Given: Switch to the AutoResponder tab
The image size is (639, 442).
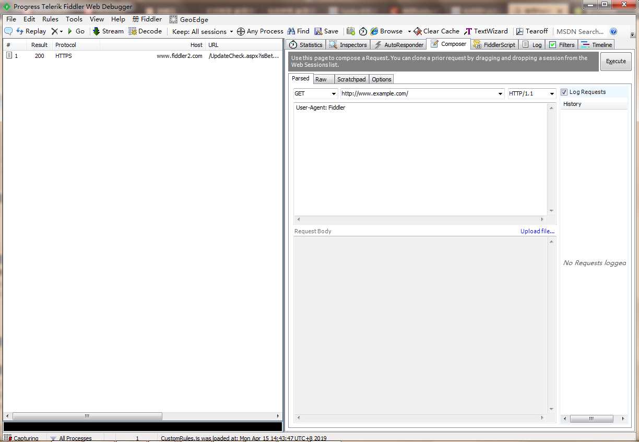Looking at the screenshot, I should 399,45.
